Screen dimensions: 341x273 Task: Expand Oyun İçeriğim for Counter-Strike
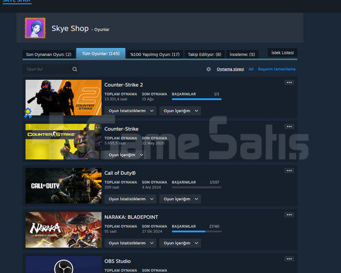click(x=125, y=155)
